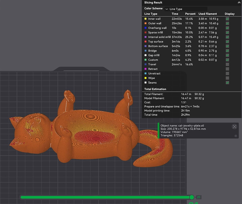
Task: Uncheck Outer wall display checkbox
Action: [x=227, y=23]
